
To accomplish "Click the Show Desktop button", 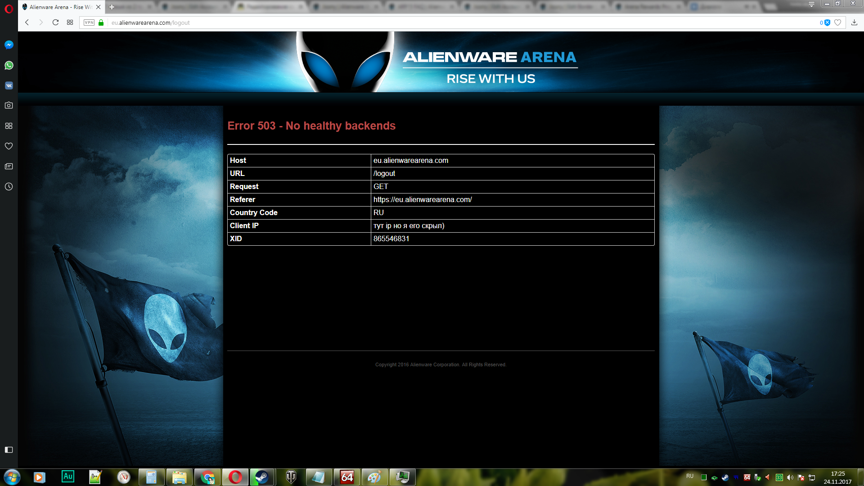I will click(860, 477).
